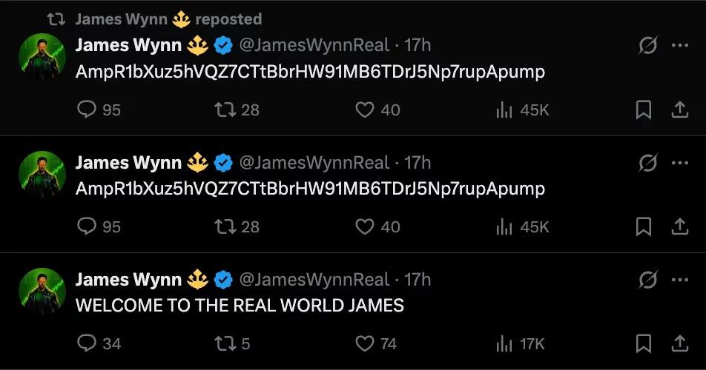Share the second pump address tweet

(x=680, y=226)
